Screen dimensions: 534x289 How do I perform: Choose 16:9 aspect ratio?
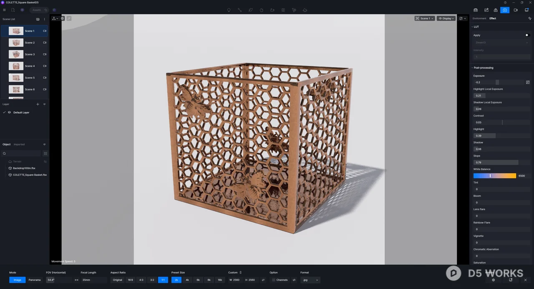[x=131, y=280]
